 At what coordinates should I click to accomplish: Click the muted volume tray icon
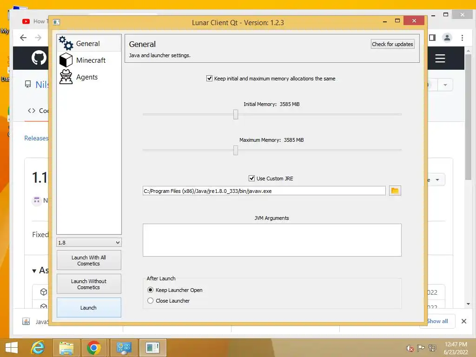pos(410,348)
